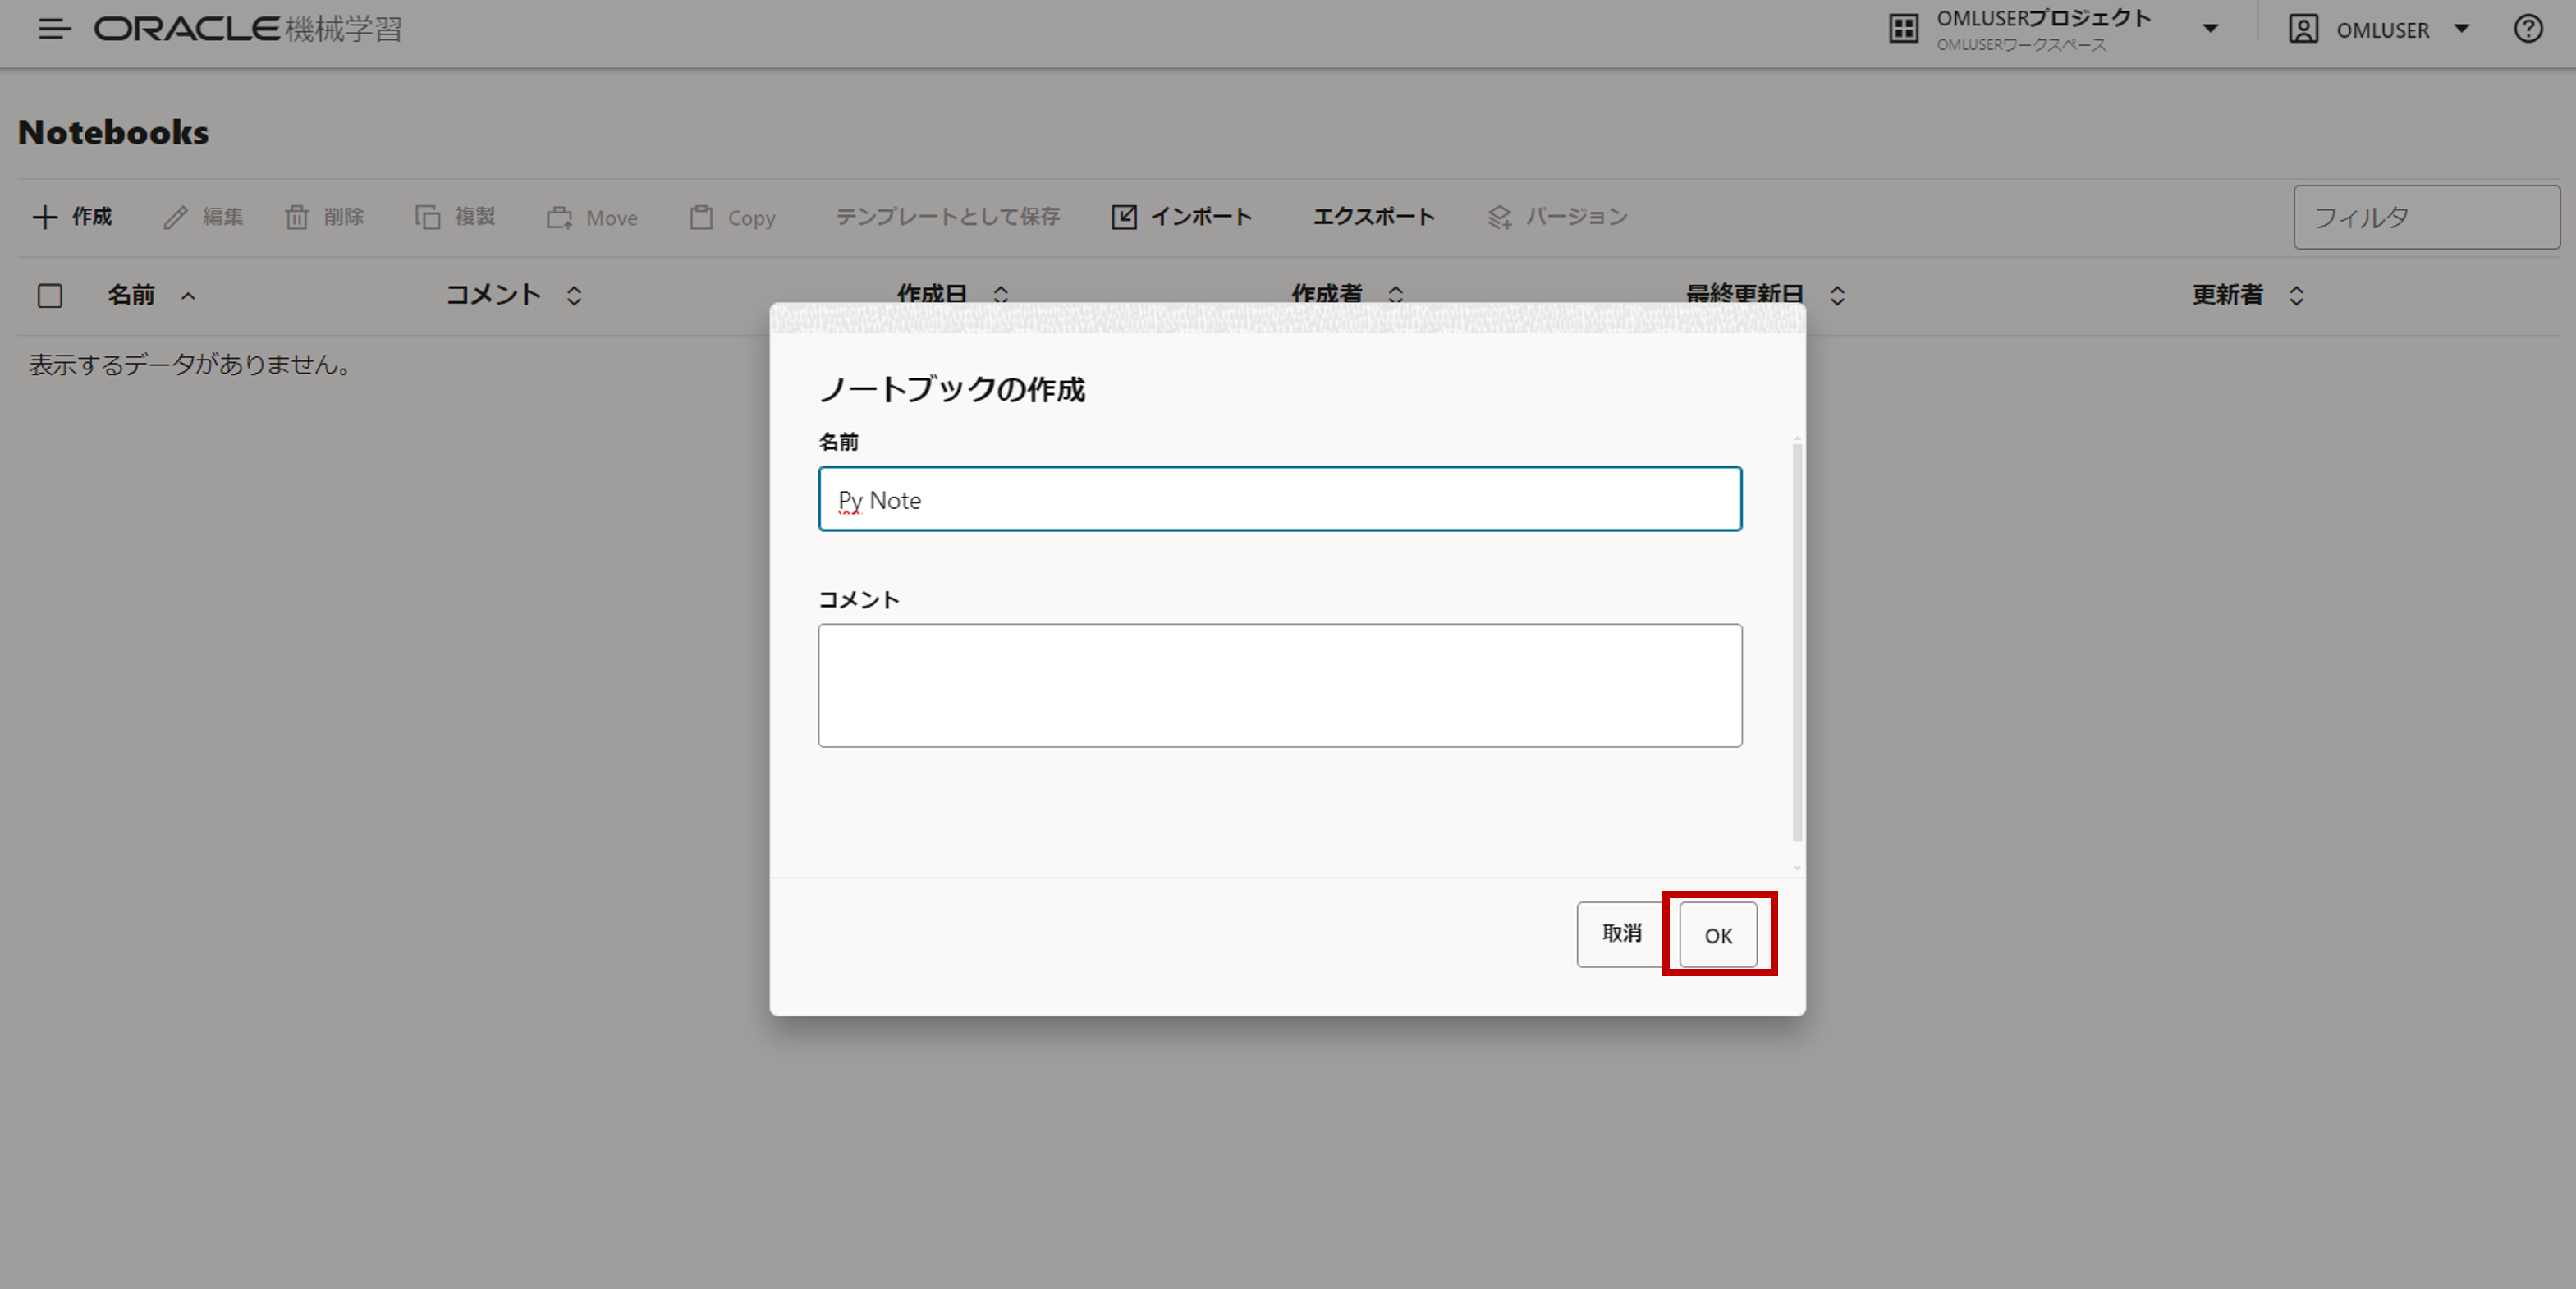Toggle the select-all checkbox in table header

click(50, 296)
